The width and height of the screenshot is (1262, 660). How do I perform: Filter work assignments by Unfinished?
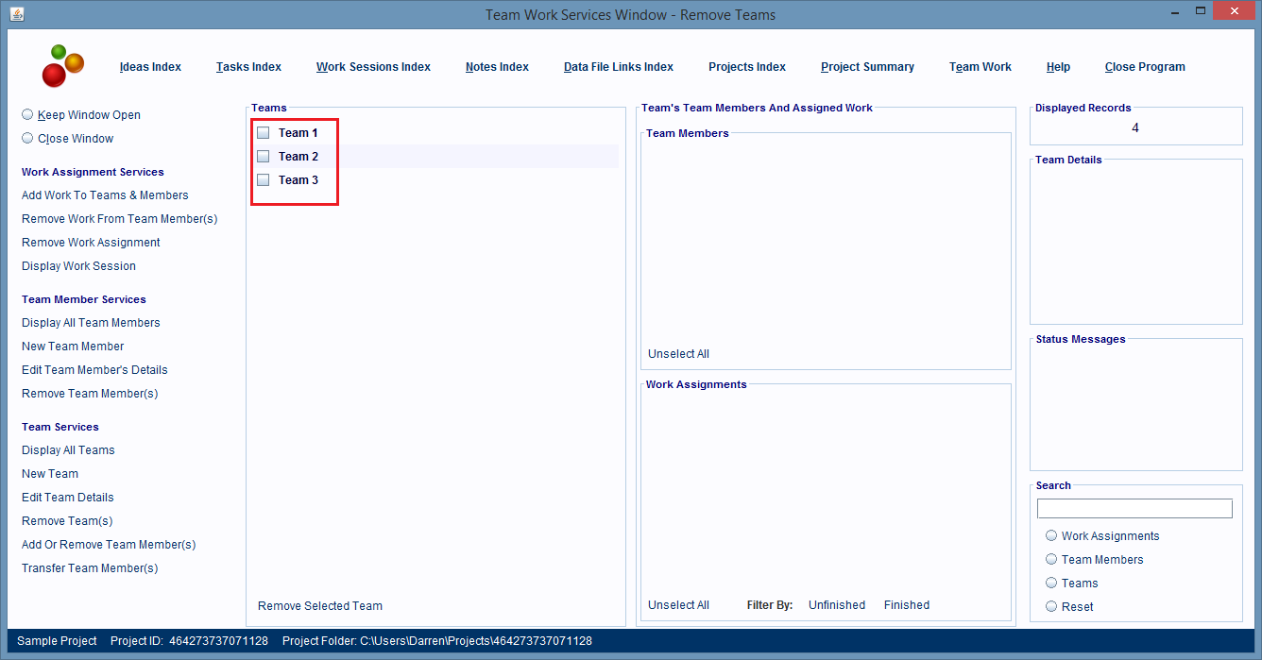(x=837, y=605)
